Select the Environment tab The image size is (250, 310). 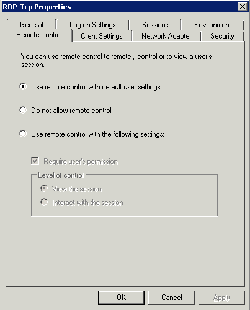(212, 25)
